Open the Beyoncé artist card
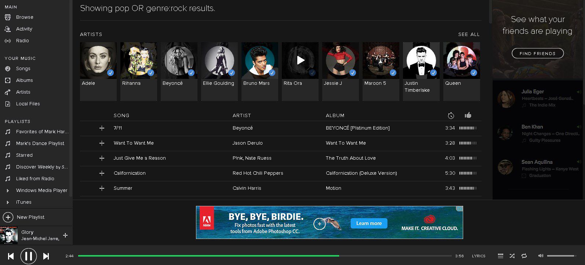The height and width of the screenshot is (265, 585). pyautogui.click(x=179, y=71)
